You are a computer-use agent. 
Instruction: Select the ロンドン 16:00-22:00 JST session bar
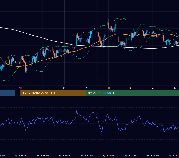point(53,93)
